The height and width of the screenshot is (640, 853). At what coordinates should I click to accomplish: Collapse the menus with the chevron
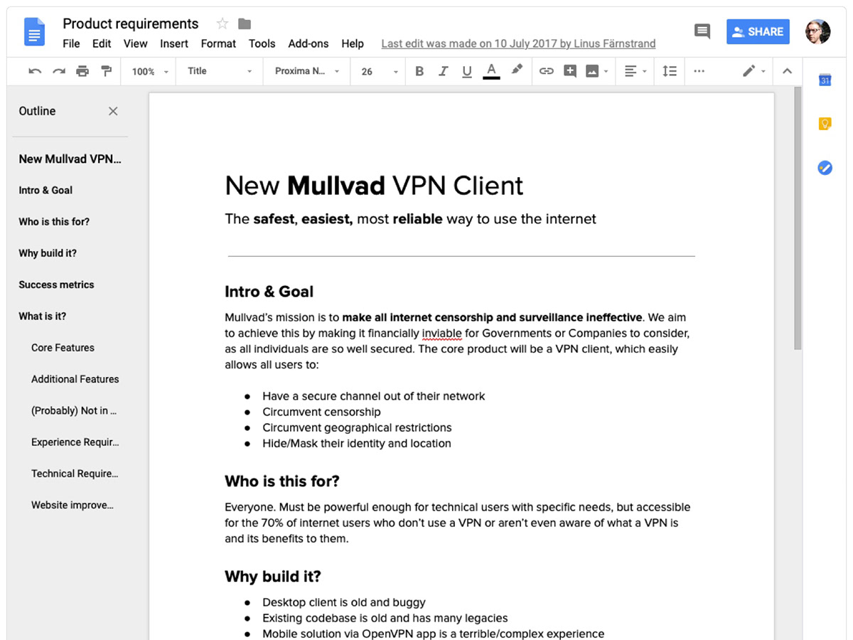(x=787, y=71)
